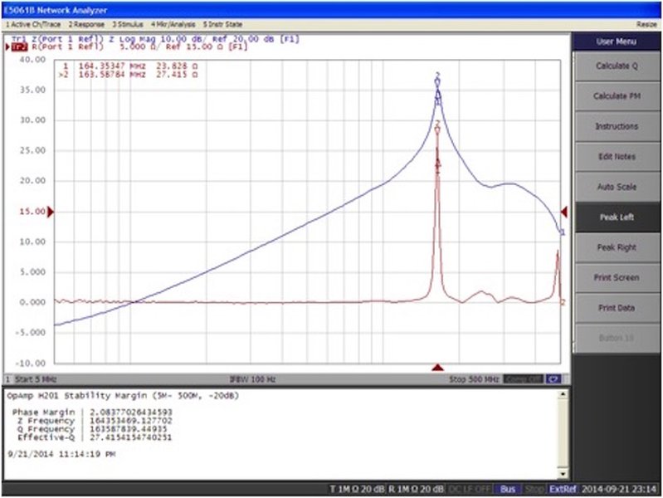Viewport: 663px width, 498px height.
Task: Open the Instr State menu
Action: [222, 25]
